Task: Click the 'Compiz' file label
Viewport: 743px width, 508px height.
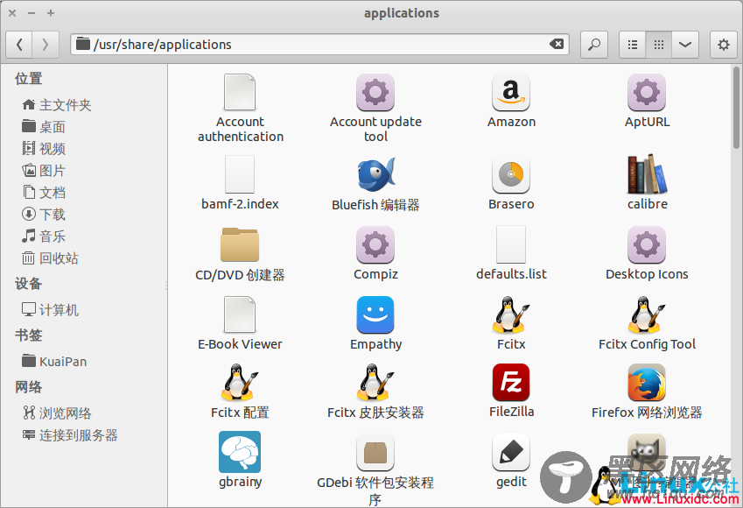Action: (x=375, y=274)
